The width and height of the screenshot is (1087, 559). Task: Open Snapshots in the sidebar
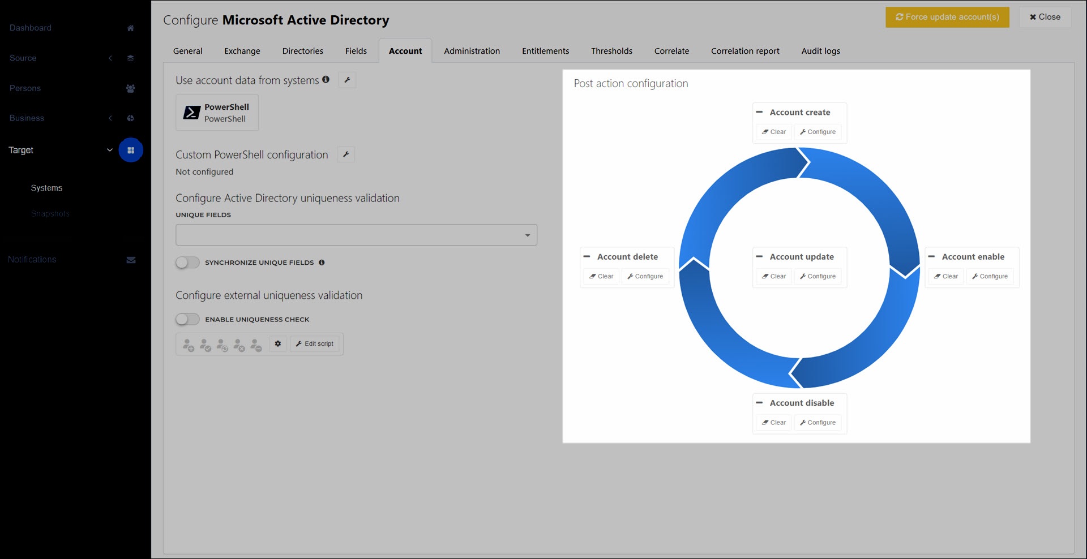pyautogui.click(x=50, y=214)
